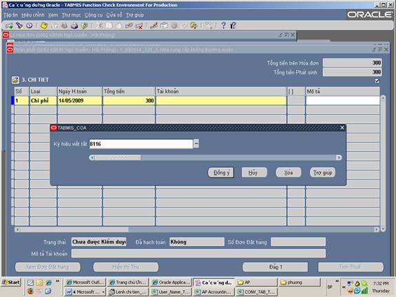Close the TABMIS_COA dialog with X
Image resolution: width=396 pixels, height=297 pixels.
pos(342,128)
